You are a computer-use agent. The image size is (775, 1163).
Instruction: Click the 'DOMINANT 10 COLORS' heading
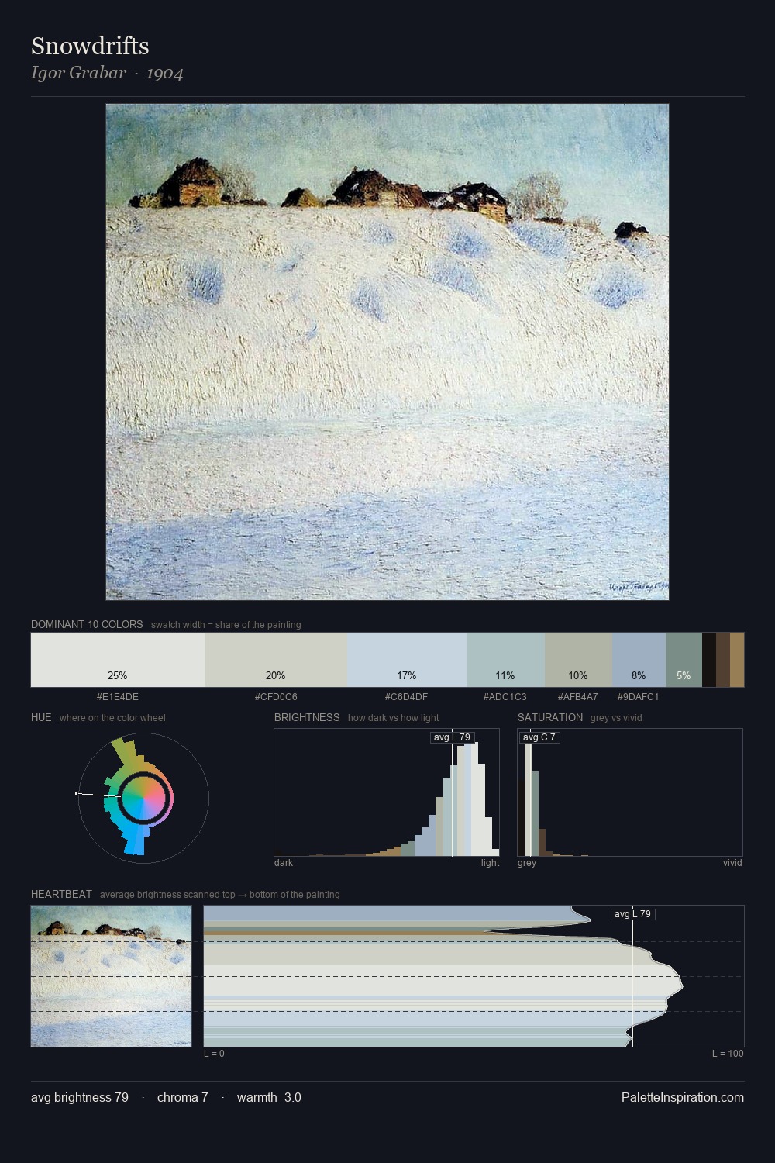[x=87, y=624]
